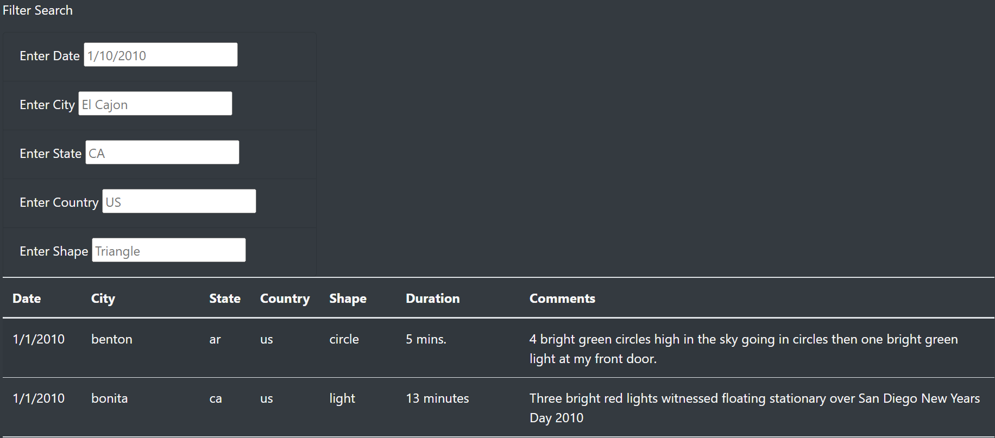Click the City column header
The height and width of the screenshot is (438, 995).
(103, 298)
